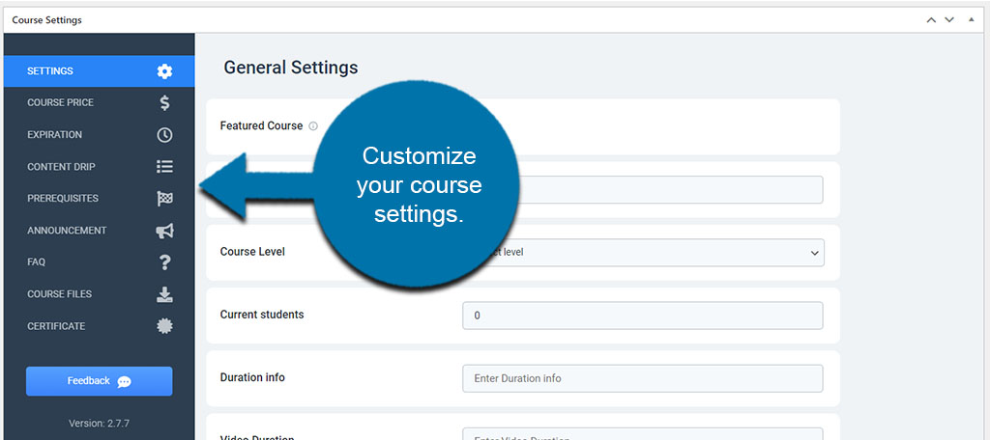The image size is (990, 440).
Task: Collapse the Course Settings panel
Action: tap(971, 20)
